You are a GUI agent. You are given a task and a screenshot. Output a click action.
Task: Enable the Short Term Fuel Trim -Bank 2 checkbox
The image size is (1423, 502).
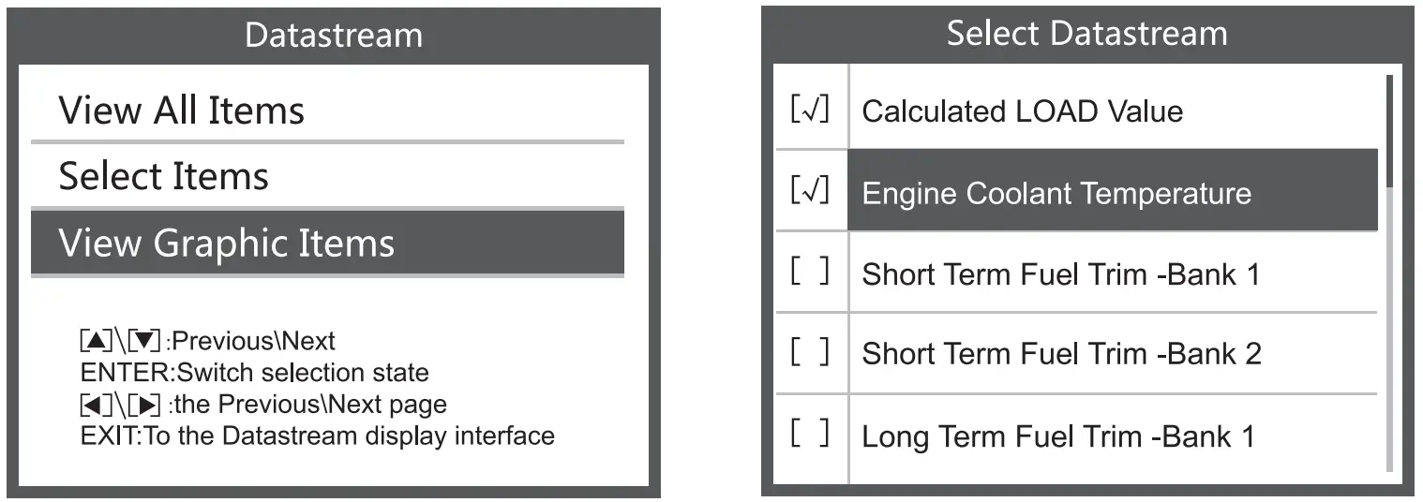[810, 353]
